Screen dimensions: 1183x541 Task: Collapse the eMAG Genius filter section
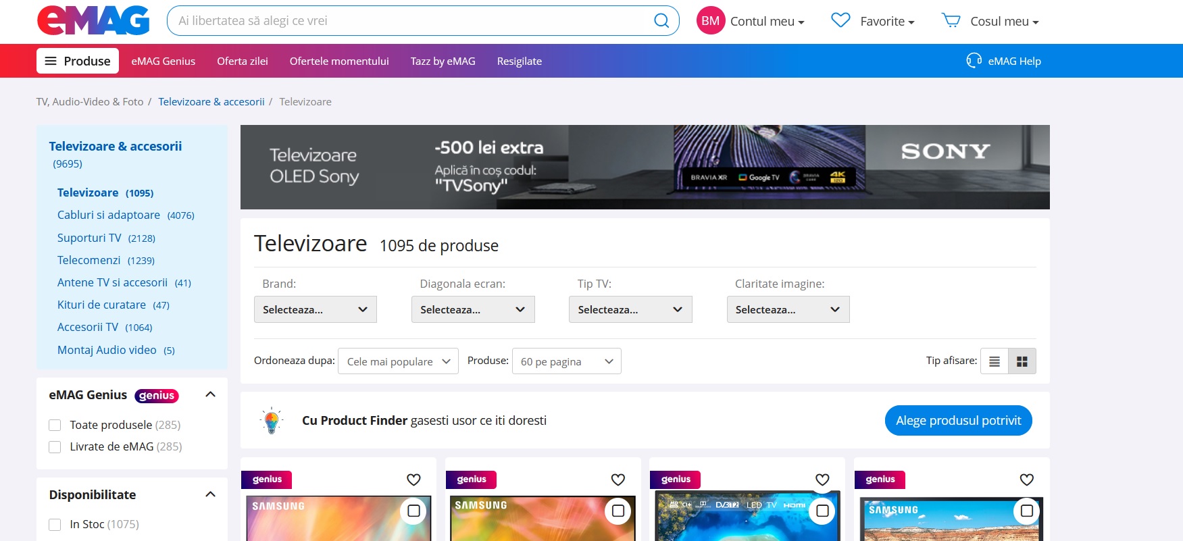click(x=210, y=394)
